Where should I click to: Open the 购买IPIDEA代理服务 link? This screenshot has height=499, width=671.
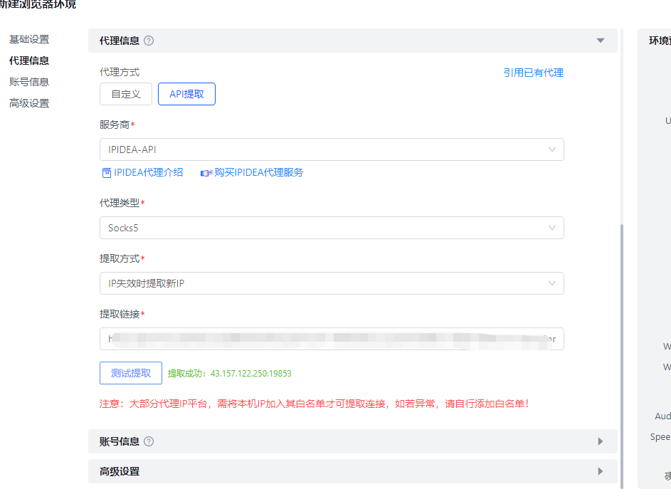258,172
